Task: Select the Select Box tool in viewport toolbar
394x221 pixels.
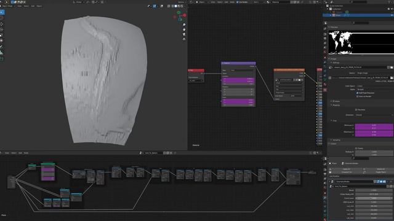Action: 1,12
